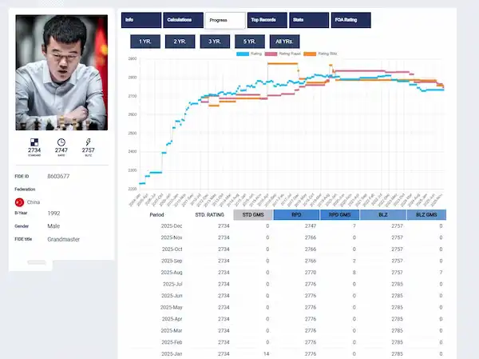Select the 2025-Dec period row
The width and height of the screenshot is (479, 359).
coord(287,226)
